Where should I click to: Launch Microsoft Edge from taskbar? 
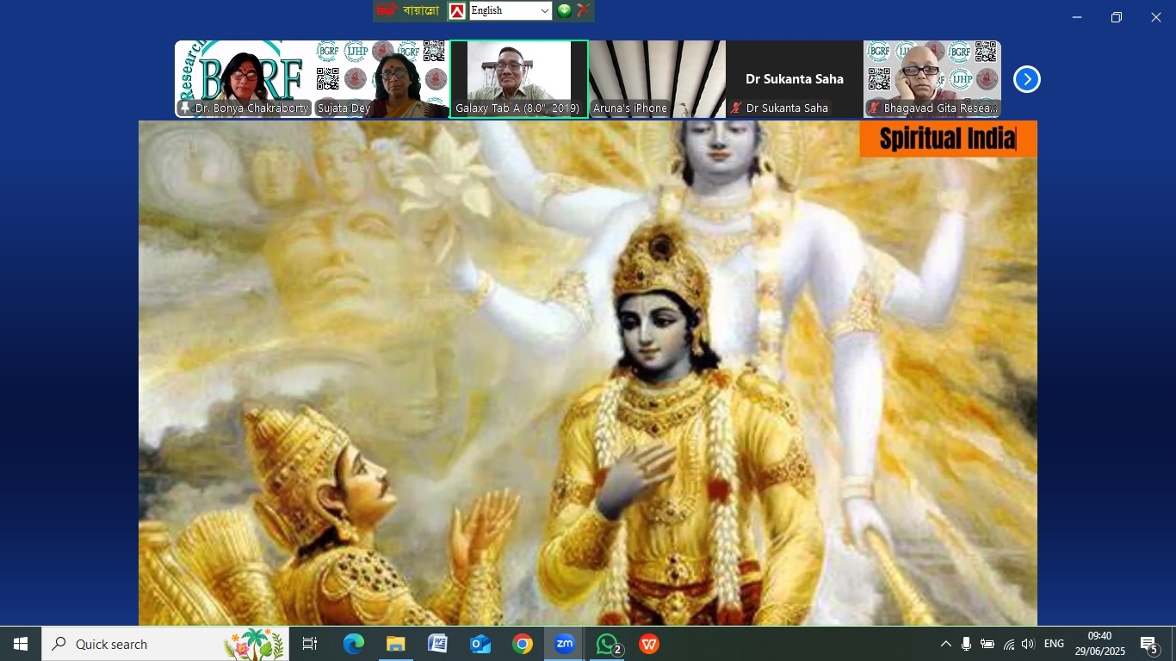click(354, 644)
